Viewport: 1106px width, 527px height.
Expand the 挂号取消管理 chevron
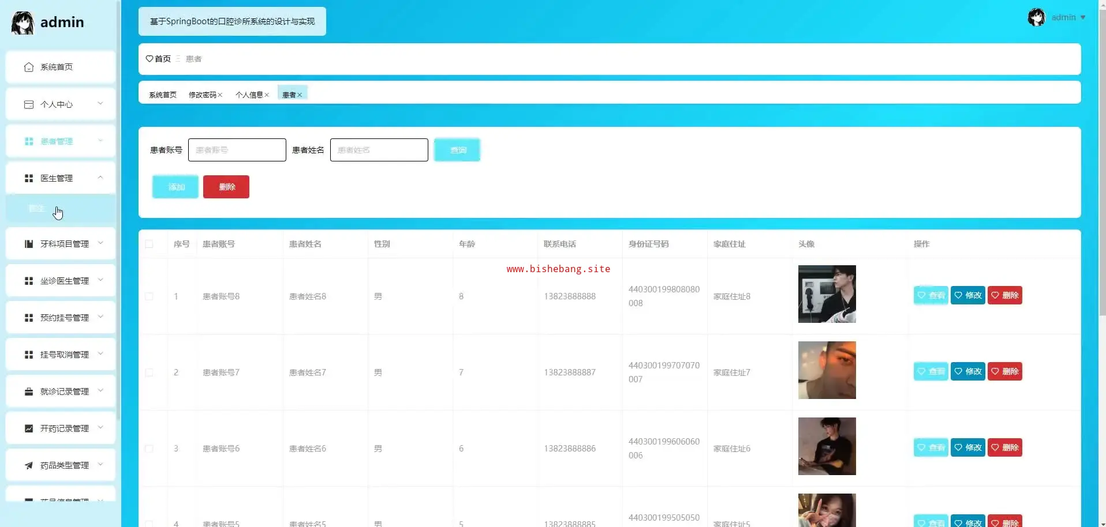[100, 354]
